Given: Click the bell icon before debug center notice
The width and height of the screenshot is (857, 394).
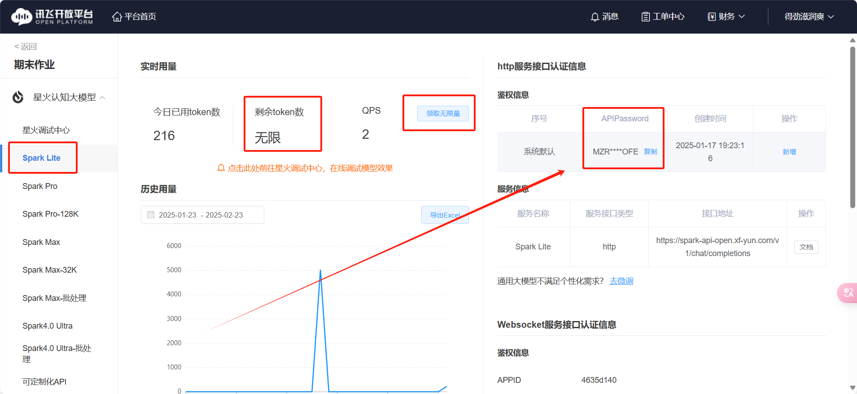Looking at the screenshot, I should [221, 168].
